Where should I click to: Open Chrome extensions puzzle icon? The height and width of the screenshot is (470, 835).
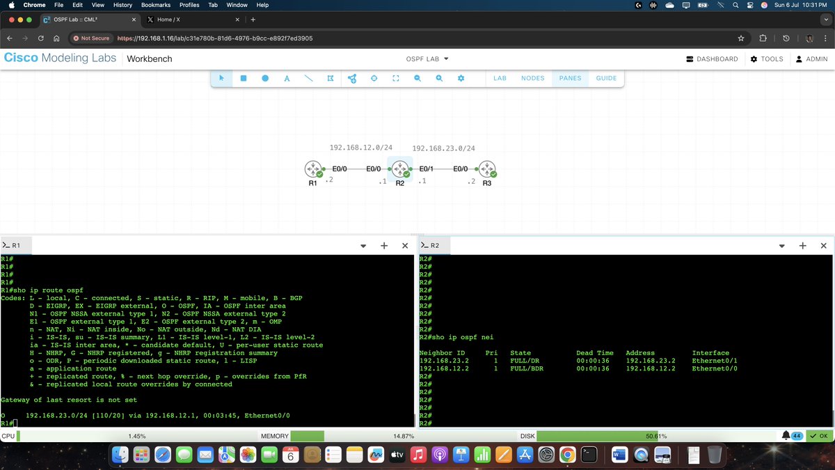pos(763,38)
